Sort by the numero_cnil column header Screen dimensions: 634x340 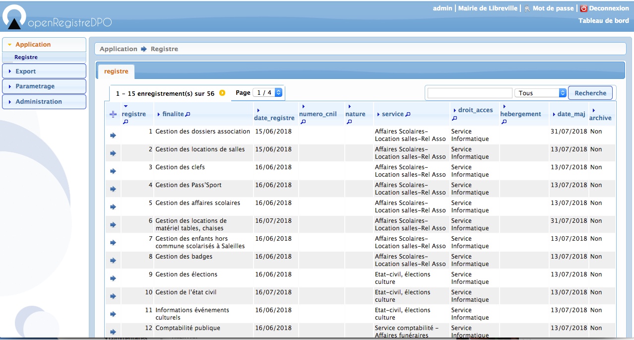(318, 114)
